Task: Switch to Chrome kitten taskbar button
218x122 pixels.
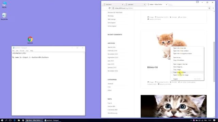Action: 34,120
